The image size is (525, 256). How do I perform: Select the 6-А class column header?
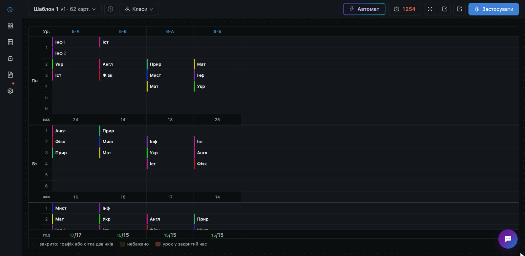pos(170,31)
